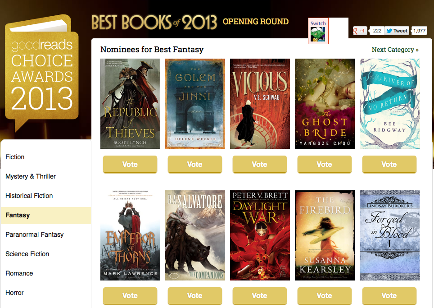Vote for The Firebird by Susanna Kearsley

pyautogui.click(x=325, y=295)
